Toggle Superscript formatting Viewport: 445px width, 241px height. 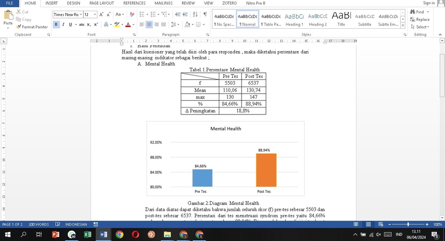click(96, 25)
